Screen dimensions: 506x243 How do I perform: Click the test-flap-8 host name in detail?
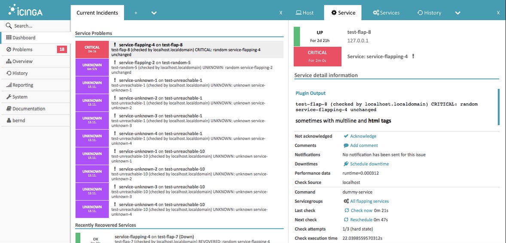359,32
